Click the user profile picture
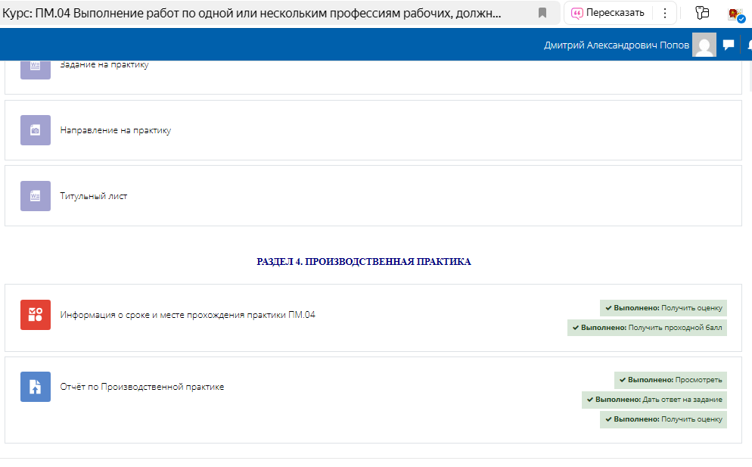Viewport: 752px width, 467px height. [x=704, y=45]
